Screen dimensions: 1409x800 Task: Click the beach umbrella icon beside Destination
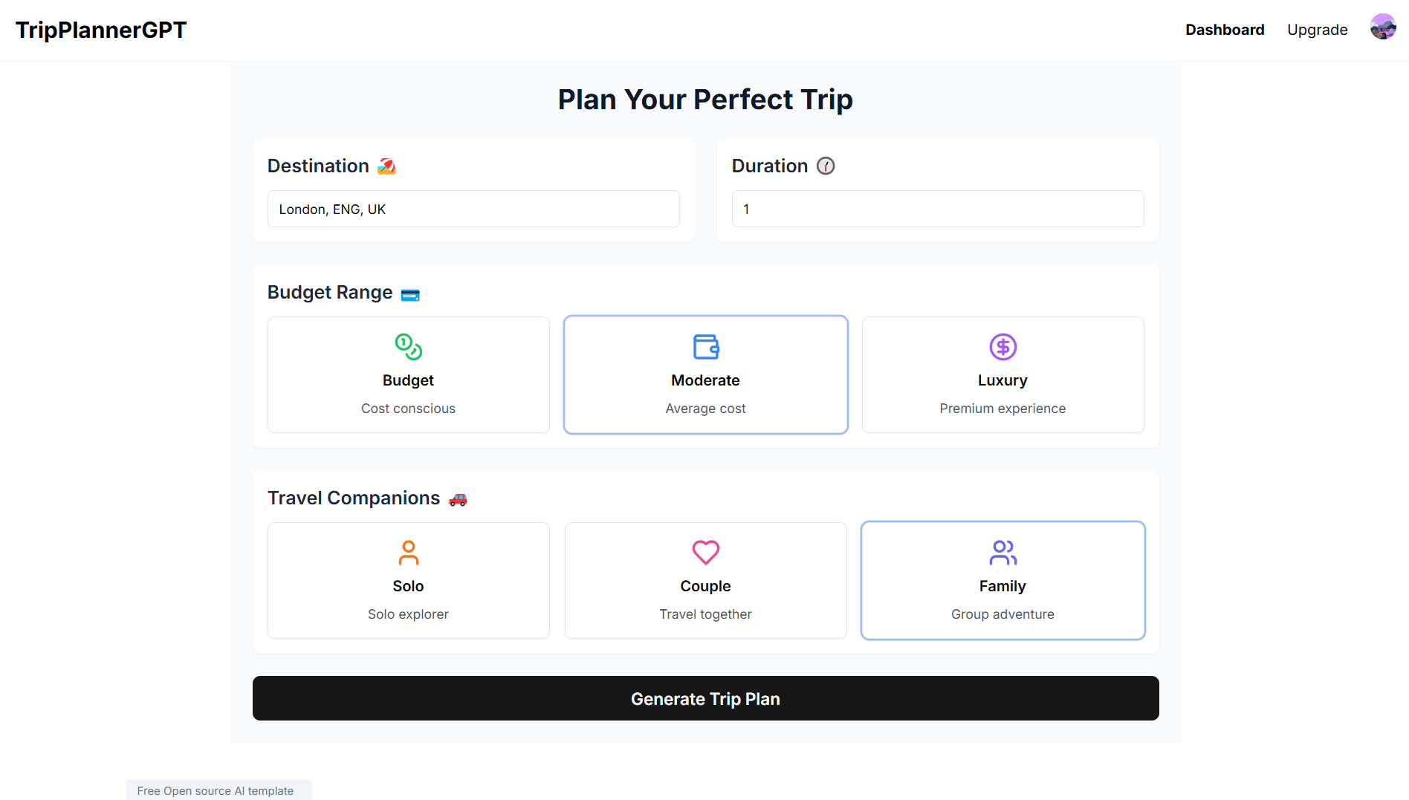386,166
